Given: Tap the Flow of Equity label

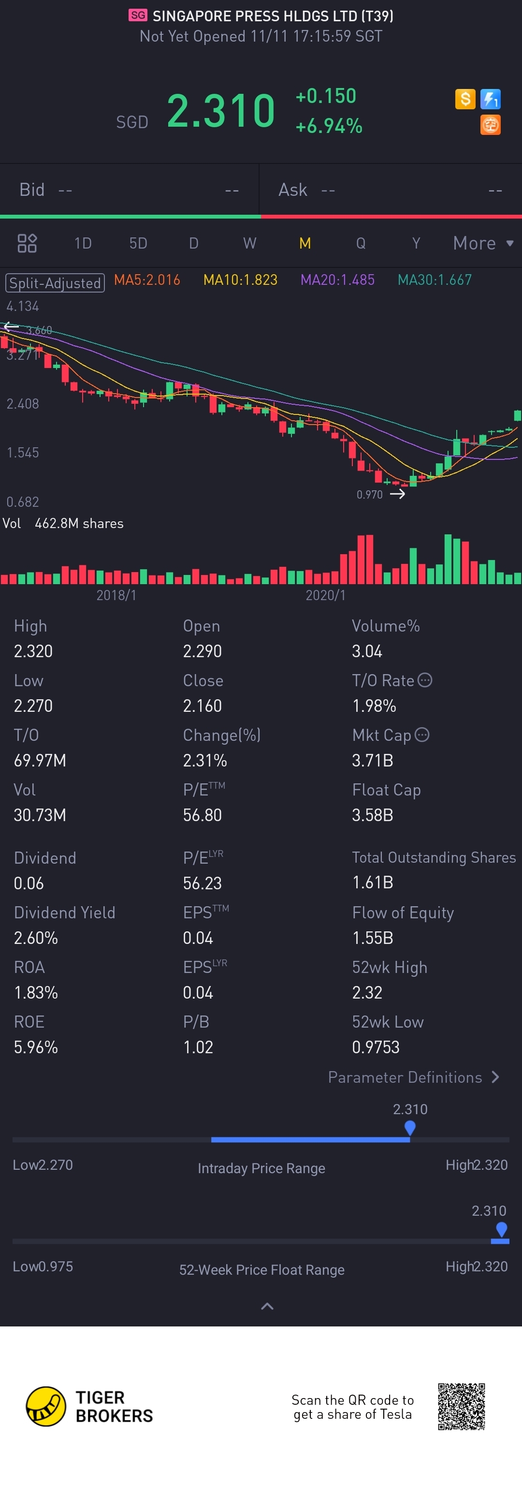Looking at the screenshot, I should tap(403, 912).
